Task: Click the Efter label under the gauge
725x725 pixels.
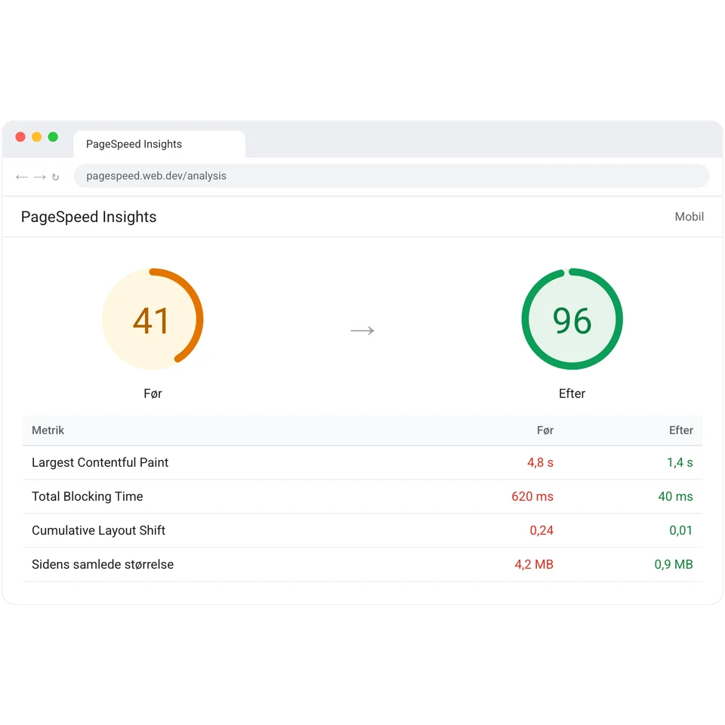Action: pyautogui.click(x=572, y=393)
